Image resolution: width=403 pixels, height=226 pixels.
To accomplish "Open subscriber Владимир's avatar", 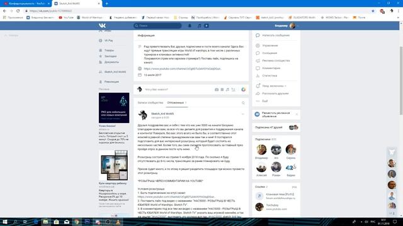I will [x=261, y=149].
